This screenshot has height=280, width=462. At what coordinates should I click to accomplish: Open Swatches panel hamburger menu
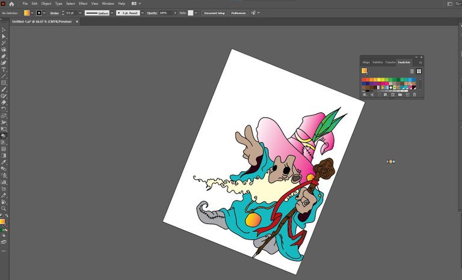click(x=420, y=62)
